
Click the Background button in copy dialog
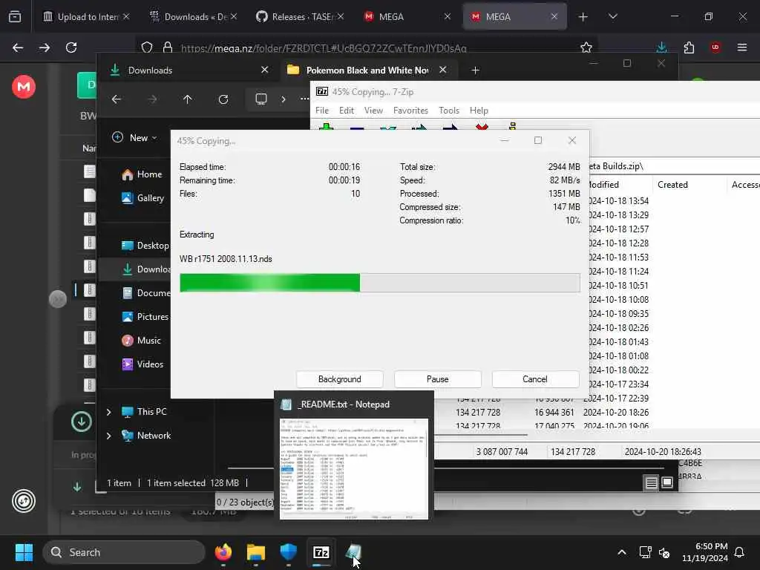tap(339, 379)
